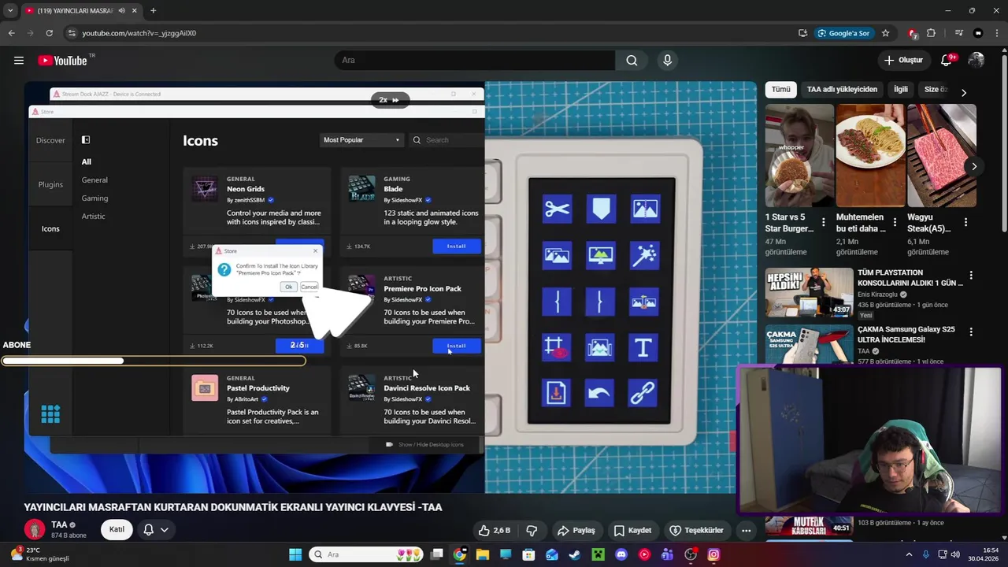The height and width of the screenshot is (567, 1008).
Task: Click the Oluştur create button
Action: click(903, 61)
